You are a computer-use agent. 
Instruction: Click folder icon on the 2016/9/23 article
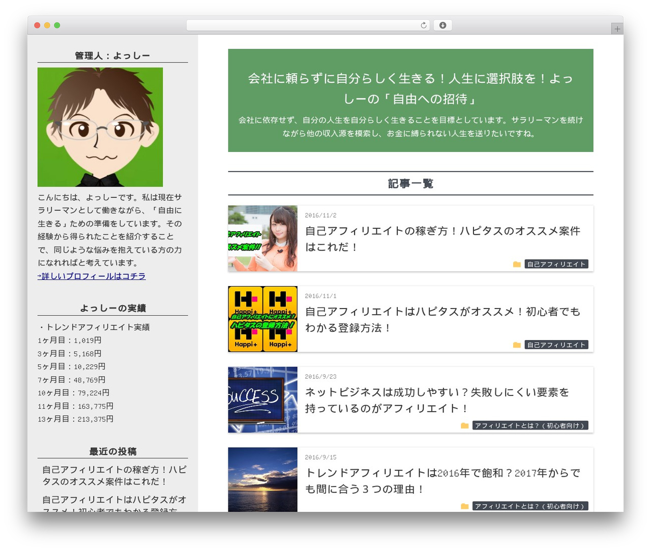(464, 425)
